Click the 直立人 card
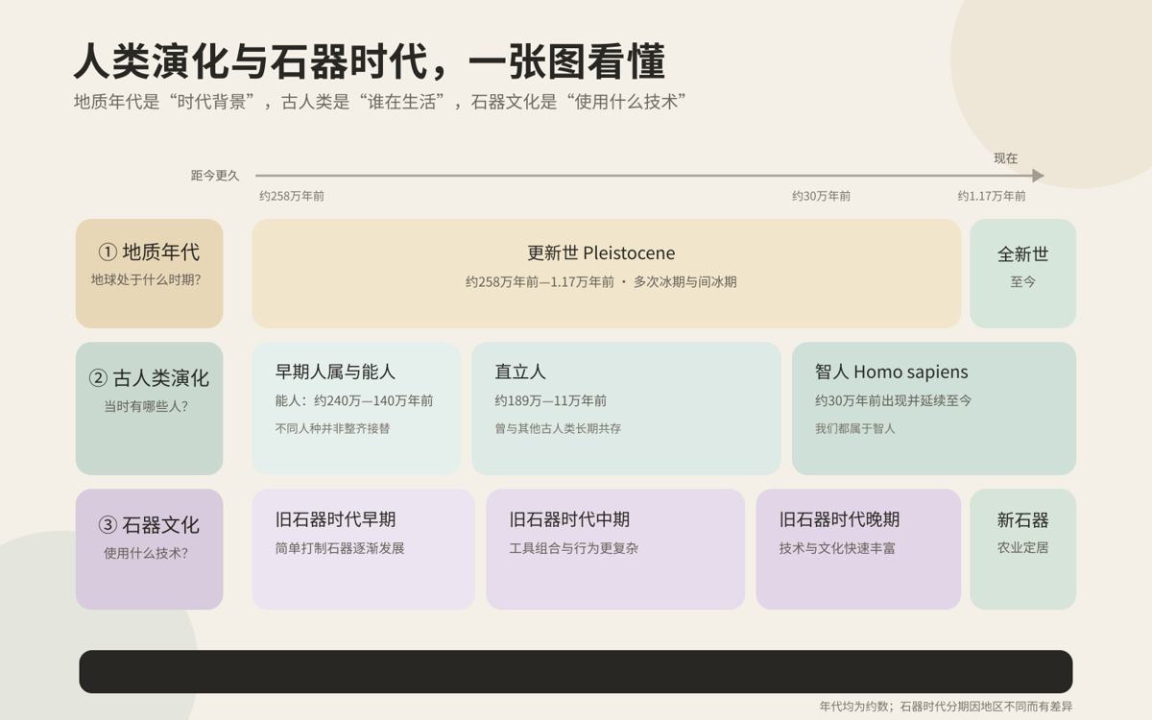 pyautogui.click(x=626, y=408)
